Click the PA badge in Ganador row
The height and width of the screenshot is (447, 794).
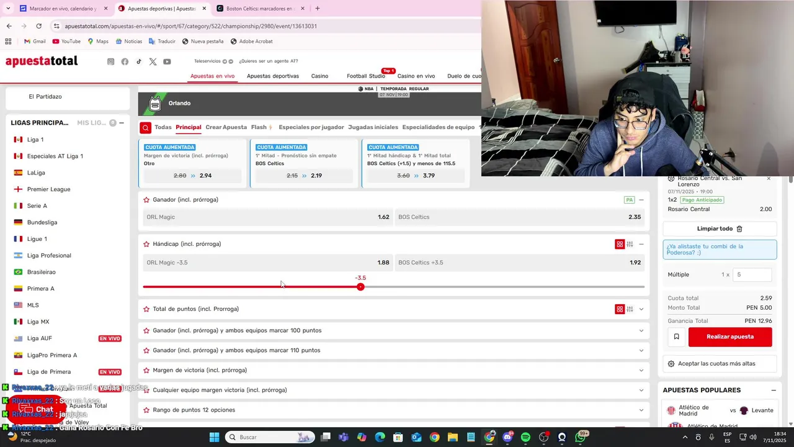pyautogui.click(x=630, y=200)
